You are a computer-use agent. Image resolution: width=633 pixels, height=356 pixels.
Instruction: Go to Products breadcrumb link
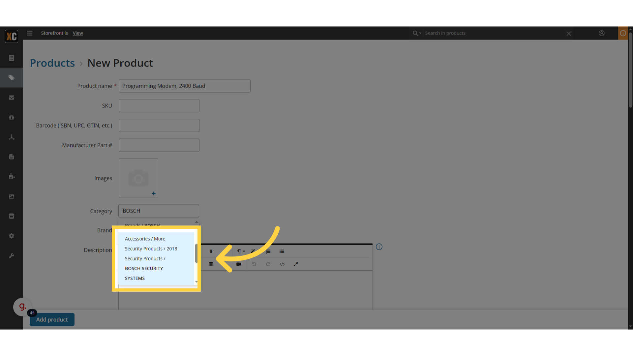pyautogui.click(x=52, y=63)
